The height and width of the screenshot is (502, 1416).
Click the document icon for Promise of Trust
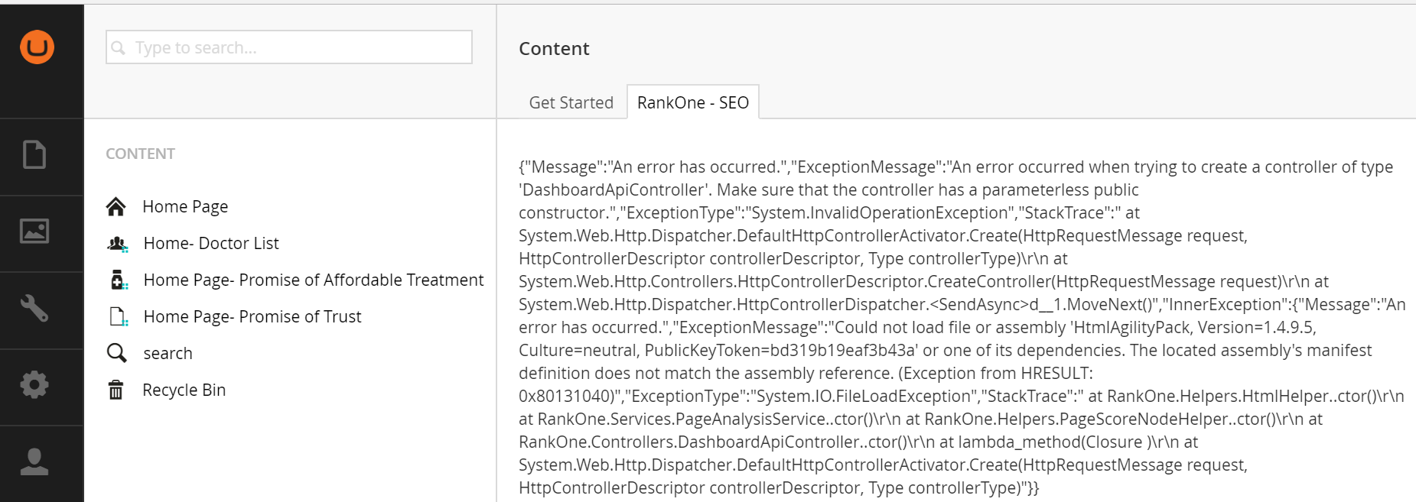coord(119,316)
